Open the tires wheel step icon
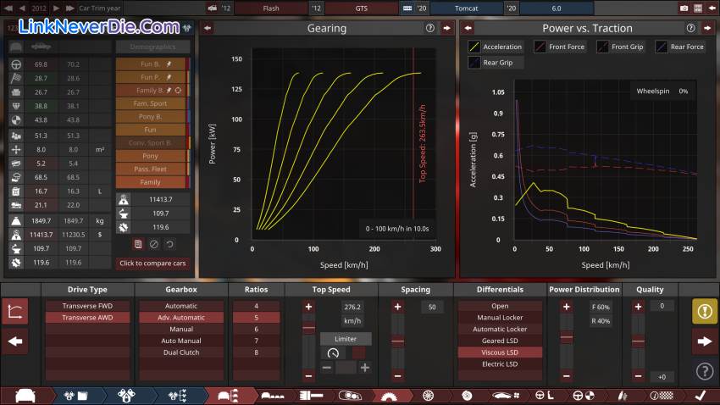720x405 pixels. 427,395
